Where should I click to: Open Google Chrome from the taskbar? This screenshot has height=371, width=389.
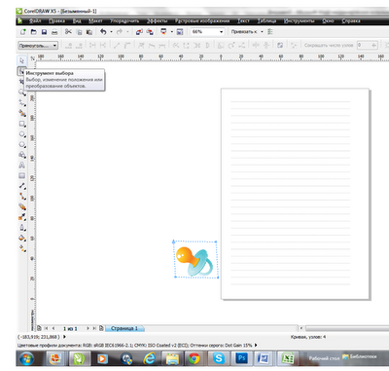point(194,358)
